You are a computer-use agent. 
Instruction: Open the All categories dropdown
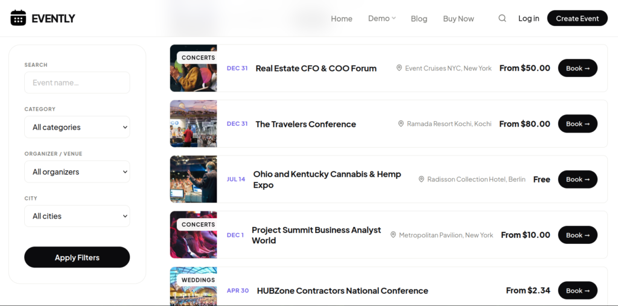(77, 127)
